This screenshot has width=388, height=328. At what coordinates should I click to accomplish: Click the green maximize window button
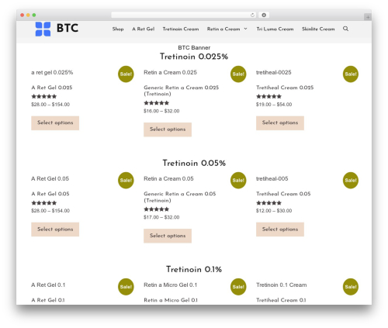[x=34, y=16]
